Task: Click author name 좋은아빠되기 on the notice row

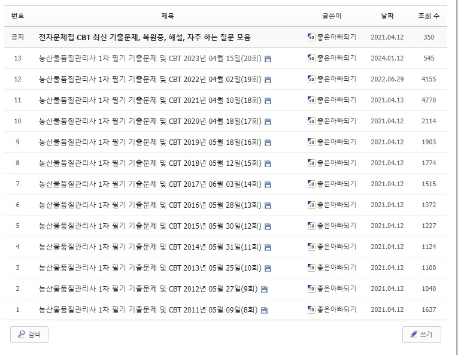Action: click(x=337, y=37)
